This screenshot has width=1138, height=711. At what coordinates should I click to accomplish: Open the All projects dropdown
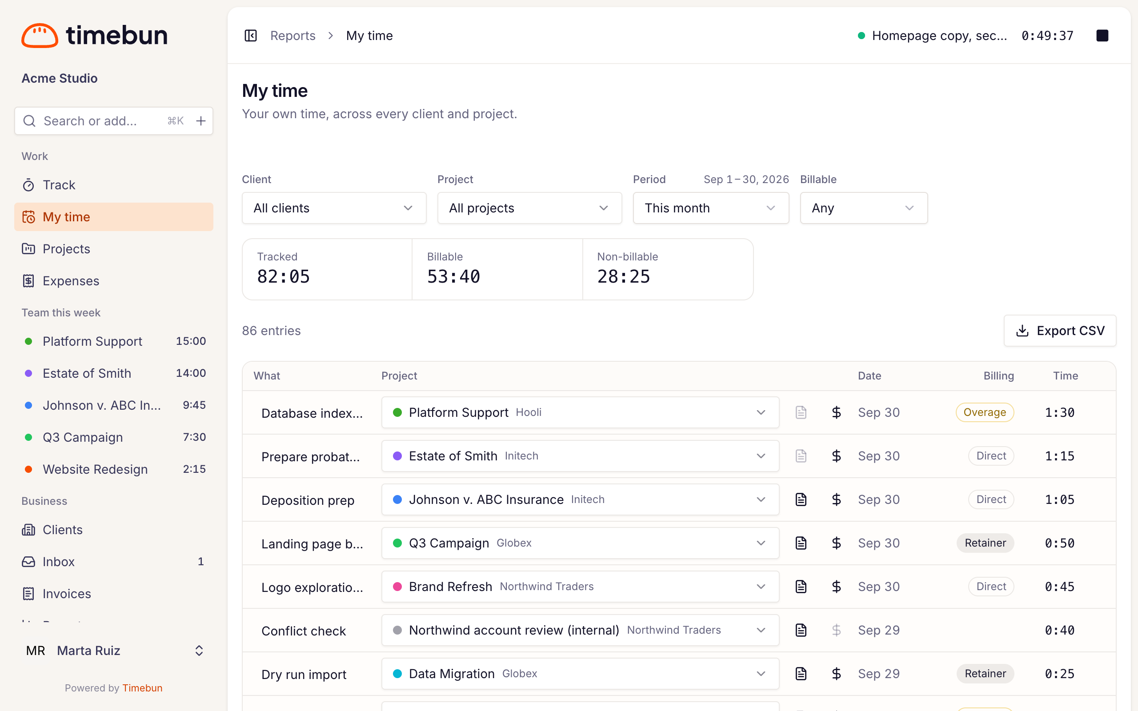[x=529, y=208]
